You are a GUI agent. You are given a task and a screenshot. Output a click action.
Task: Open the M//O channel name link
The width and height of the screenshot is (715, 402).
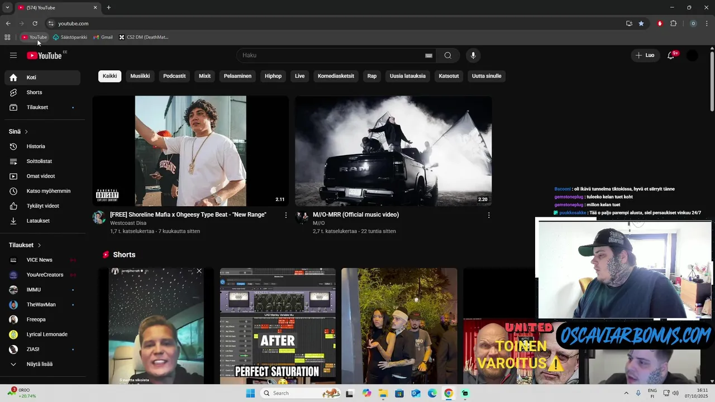click(x=318, y=223)
